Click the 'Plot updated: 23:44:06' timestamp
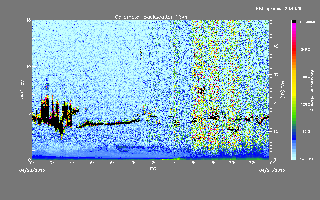 click(279, 8)
